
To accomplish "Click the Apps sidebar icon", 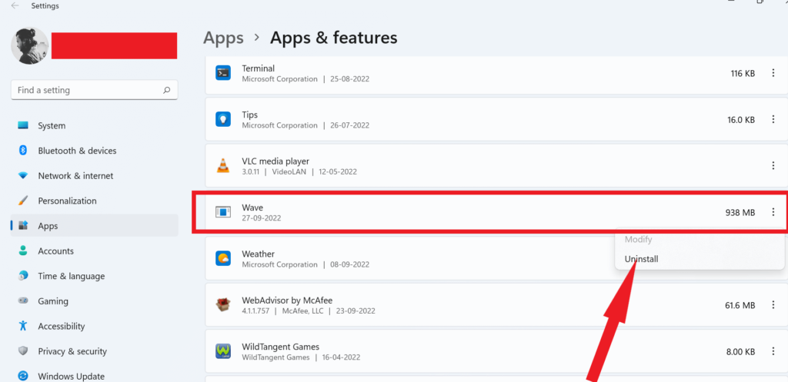I will click(23, 225).
